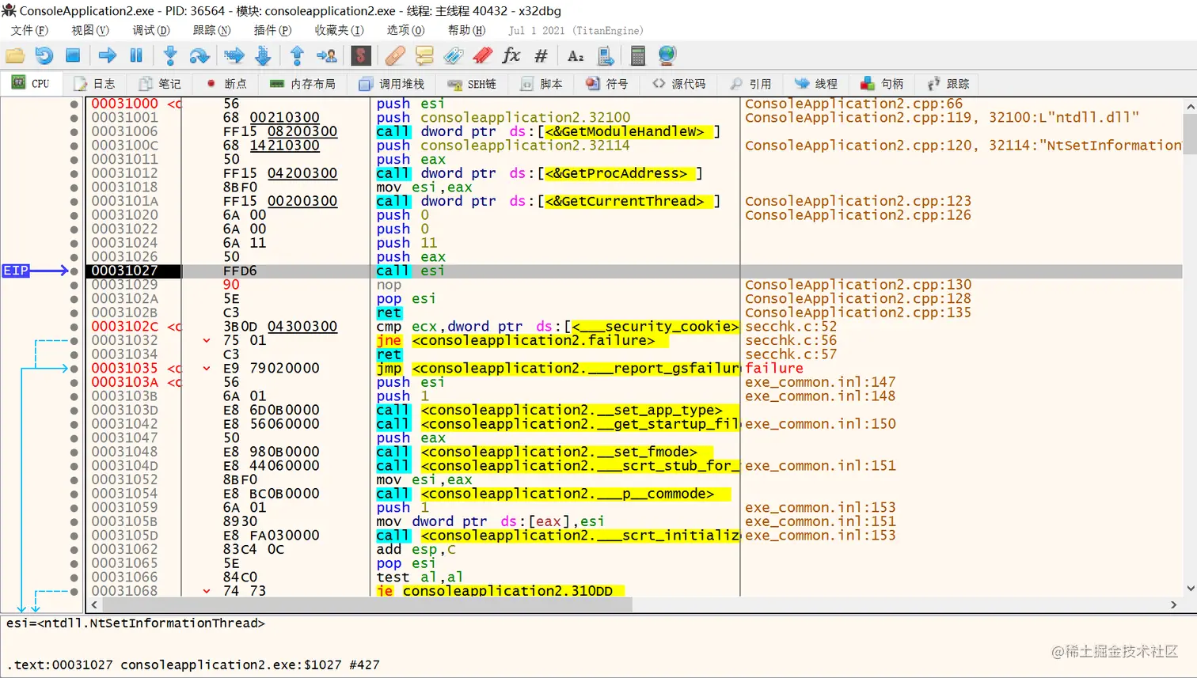The width and height of the screenshot is (1197, 678).
Task: Toggle breakpoint dot at address 00031000
Action: click(x=74, y=104)
